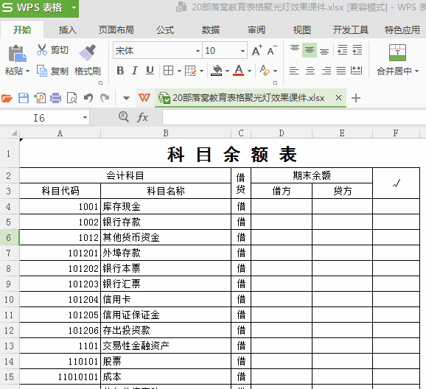The width and height of the screenshot is (426, 389).
Task: Click the draw border table icon
Action: click(x=190, y=71)
